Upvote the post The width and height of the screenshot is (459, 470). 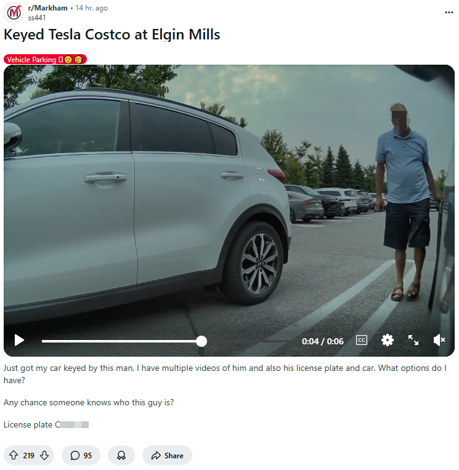(x=13, y=455)
